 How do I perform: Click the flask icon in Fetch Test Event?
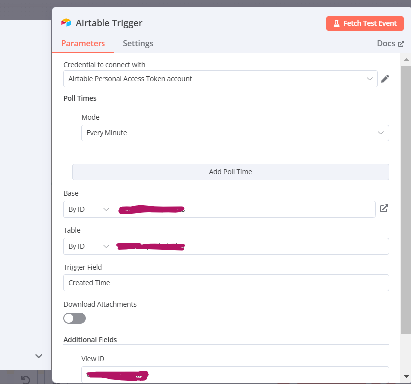coord(337,23)
